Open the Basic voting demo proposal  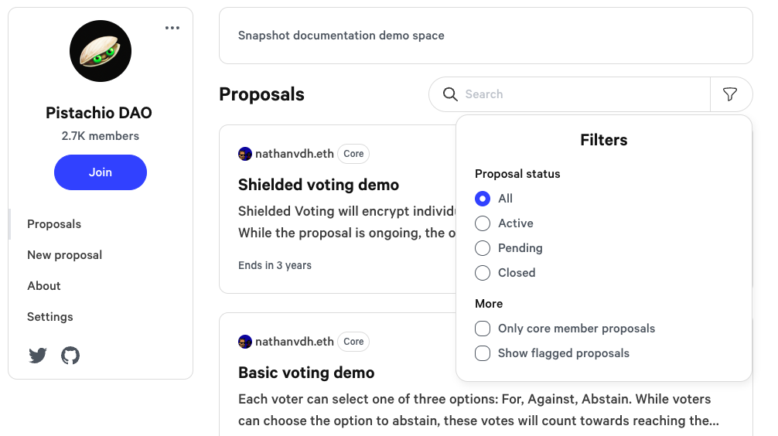(x=306, y=373)
